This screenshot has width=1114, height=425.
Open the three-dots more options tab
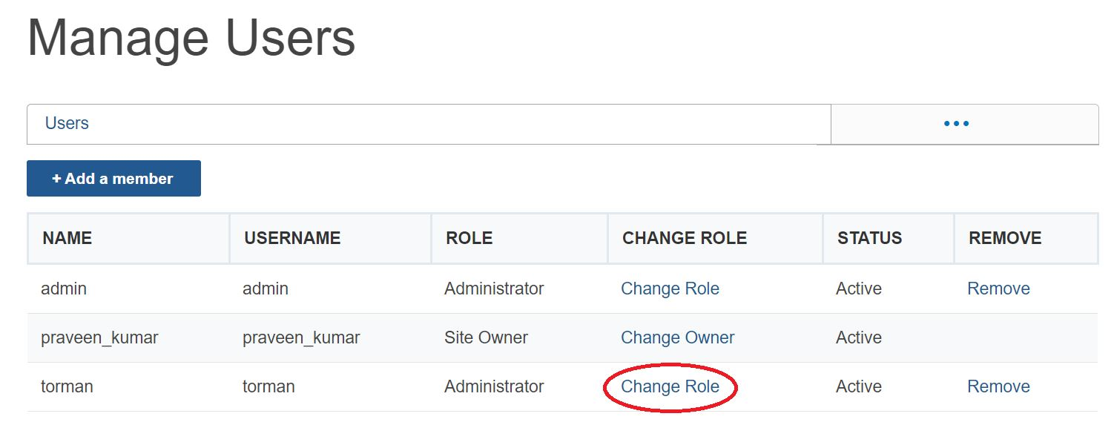point(956,124)
